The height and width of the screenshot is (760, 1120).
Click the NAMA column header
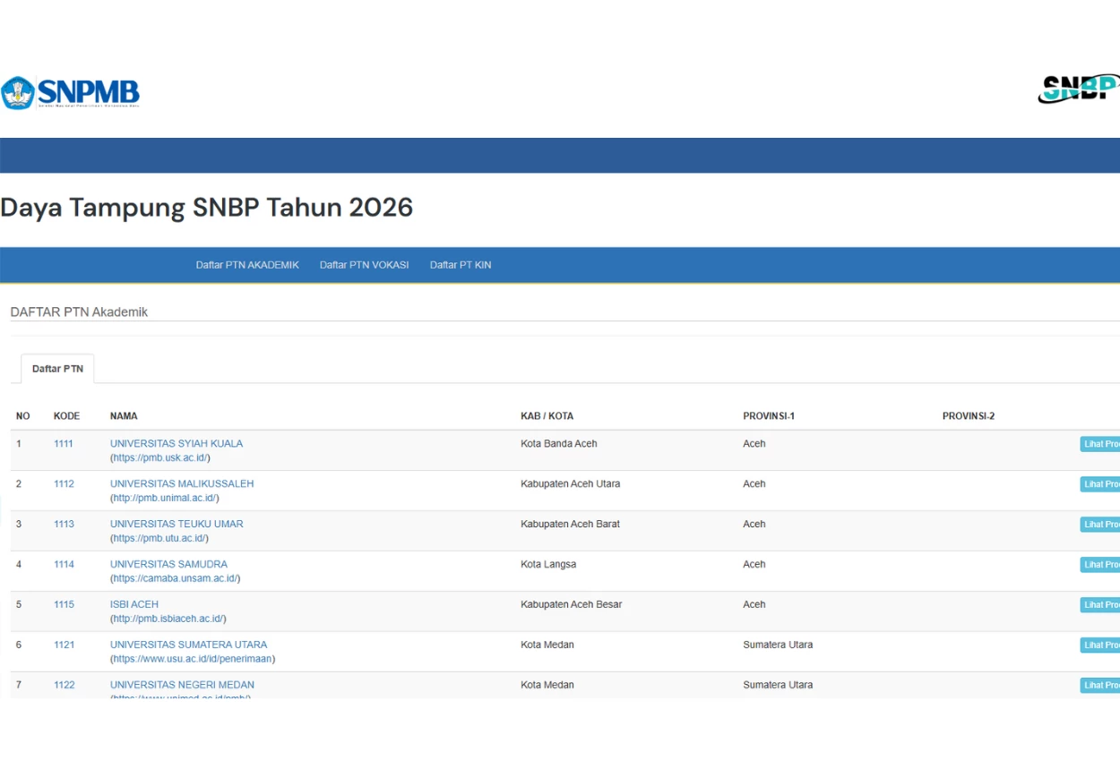[x=124, y=416]
